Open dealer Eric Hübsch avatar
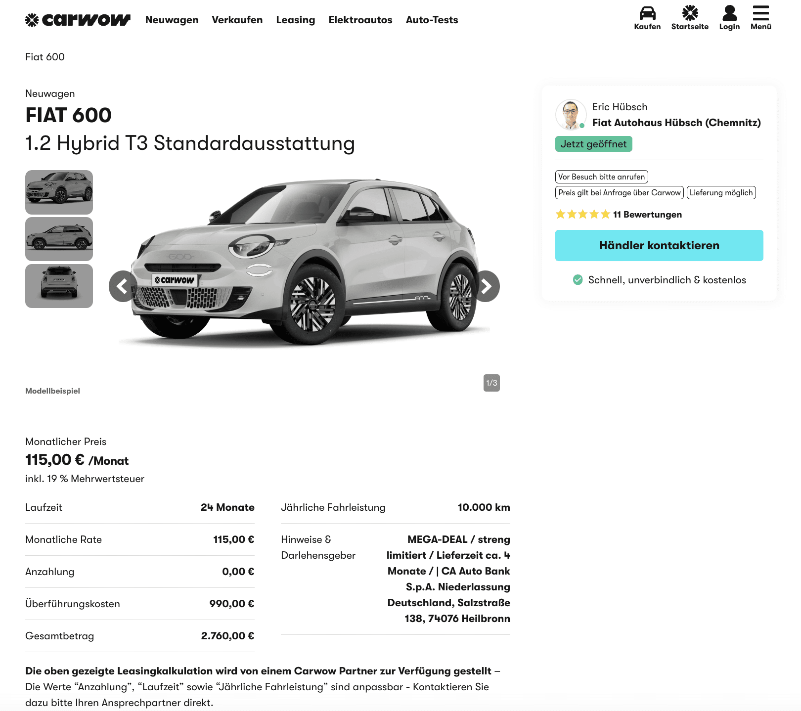Viewport: 801px width, 711px height. click(571, 114)
